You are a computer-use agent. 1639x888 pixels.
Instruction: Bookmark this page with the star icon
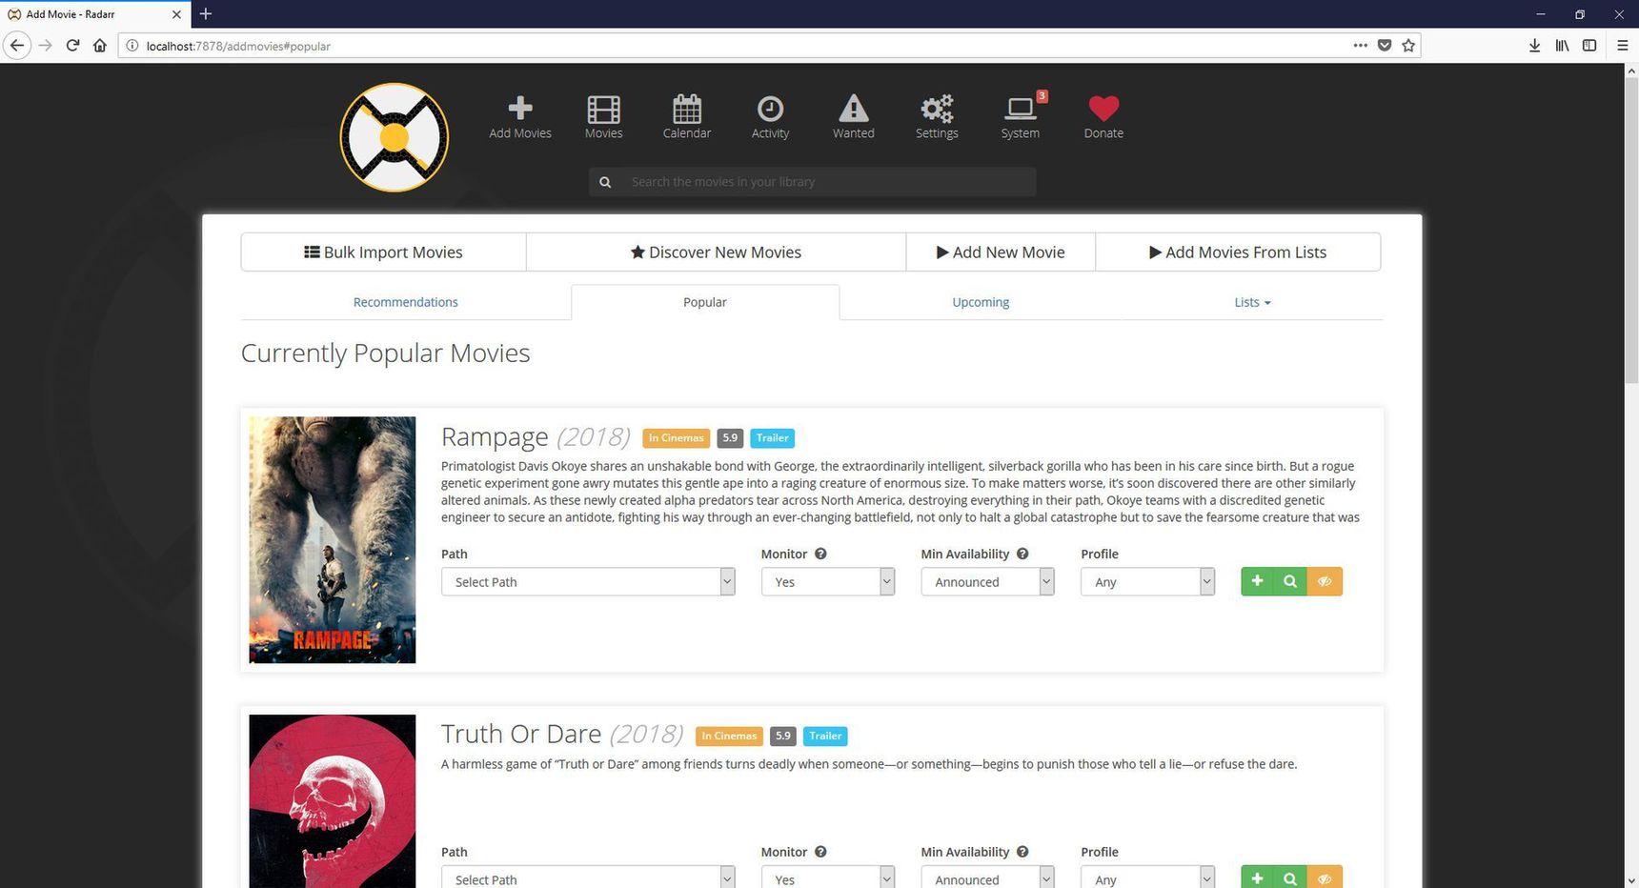(1408, 45)
